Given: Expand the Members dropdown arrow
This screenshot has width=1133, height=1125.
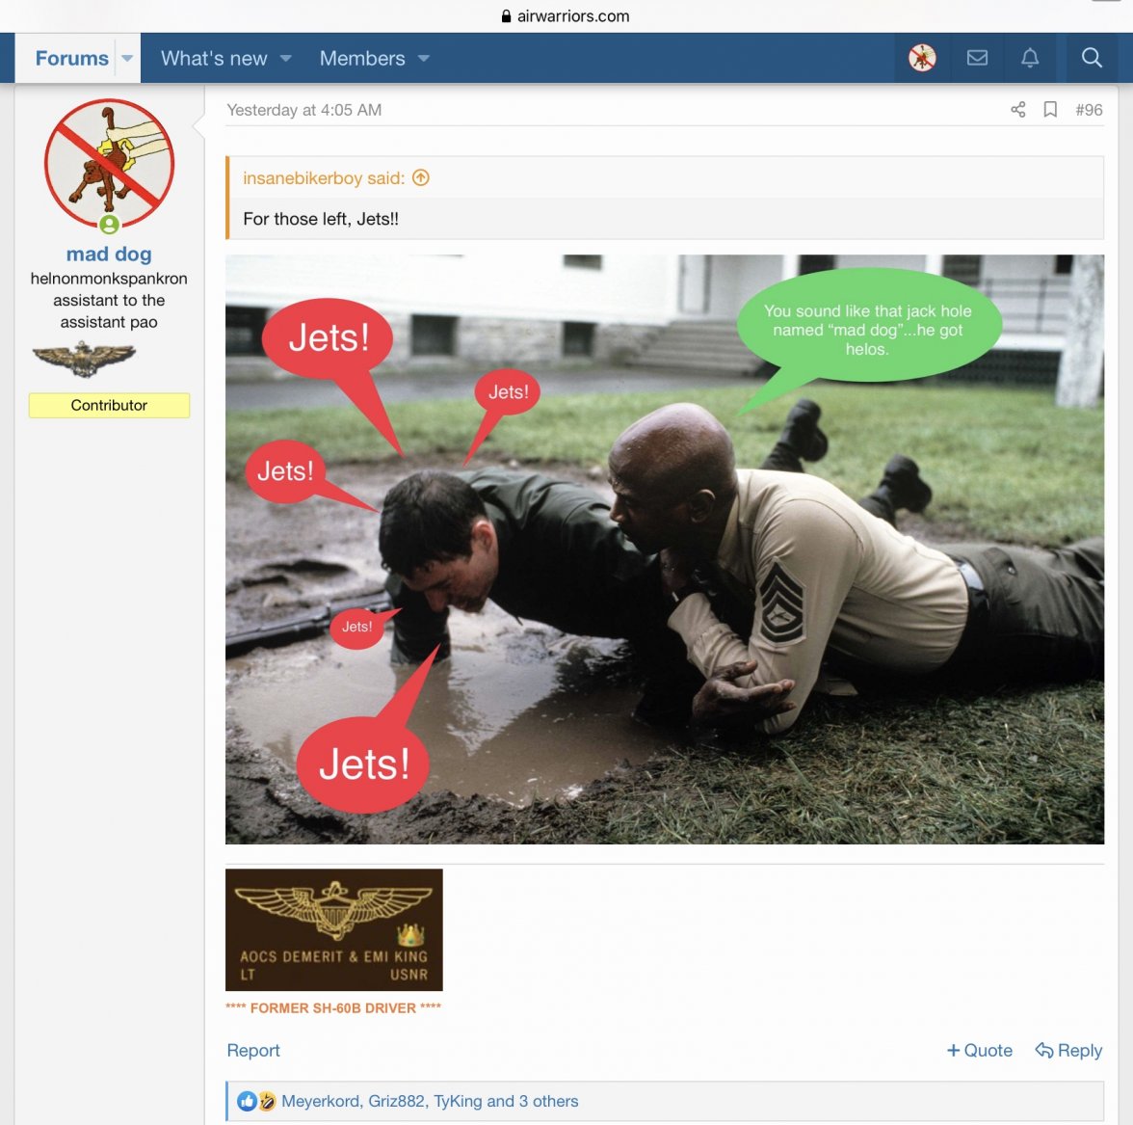Looking at the screenshot, I should point(424,58).
